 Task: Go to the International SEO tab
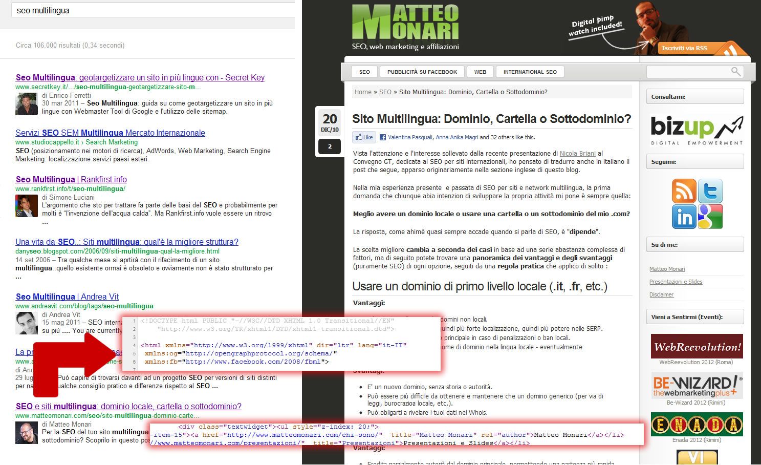(530, 72)
